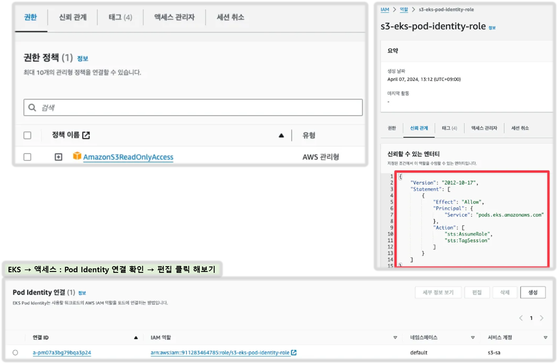Click the magnifier icon in the policy search box

(32, 108)
